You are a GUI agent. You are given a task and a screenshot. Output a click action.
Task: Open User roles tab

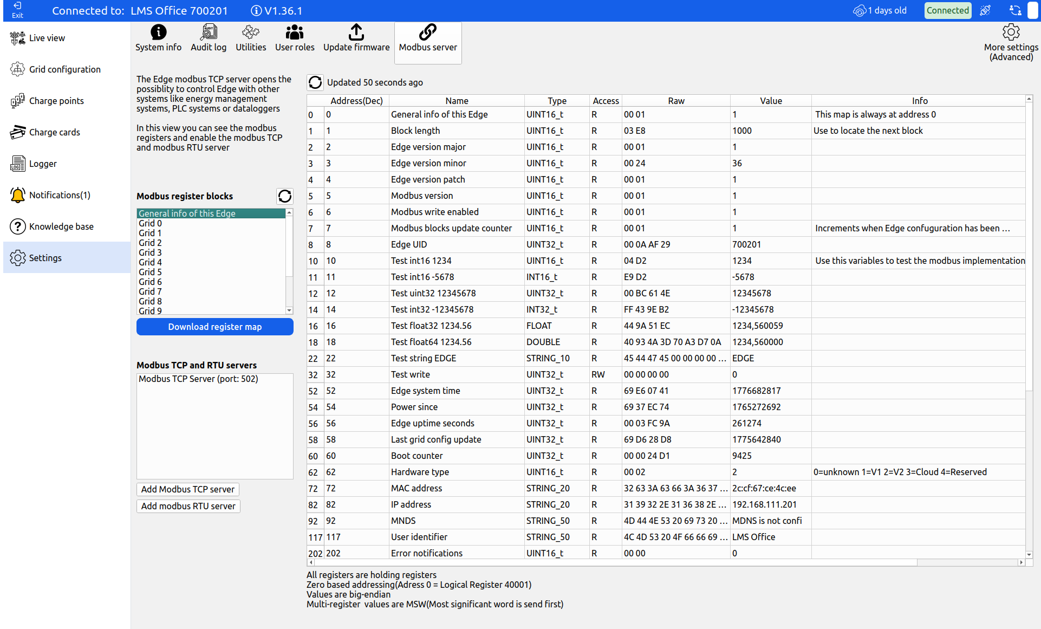tap(295, 38)
